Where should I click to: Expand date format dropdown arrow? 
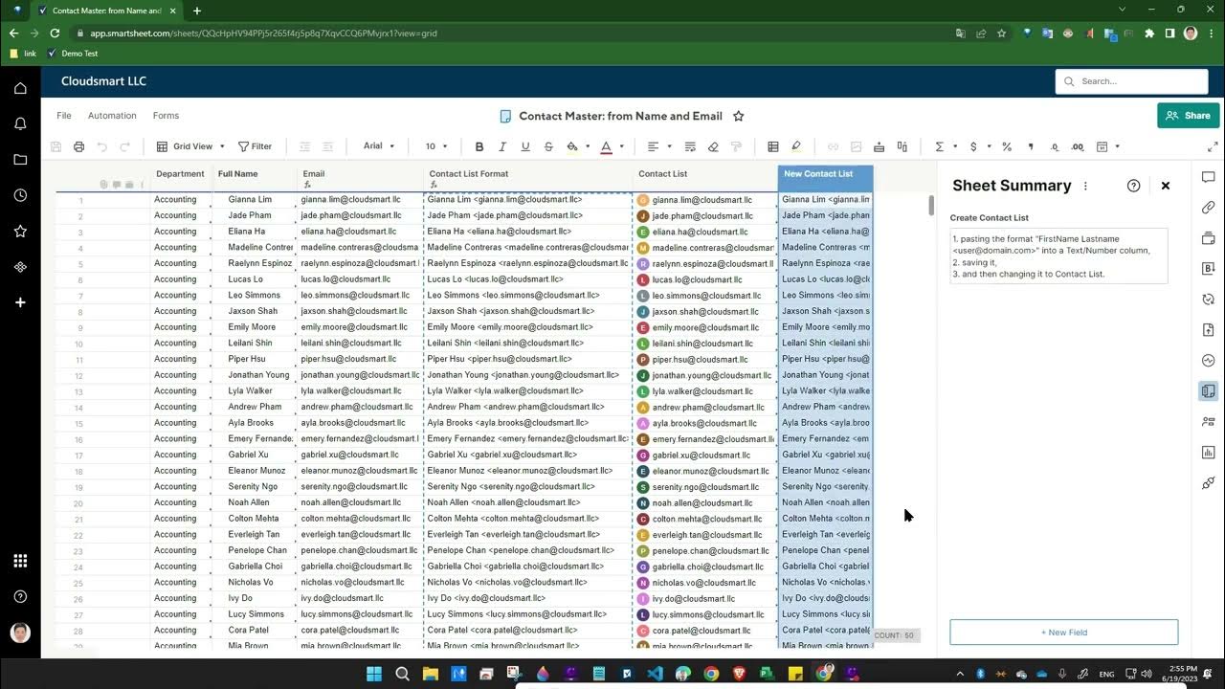point(1117,146)
